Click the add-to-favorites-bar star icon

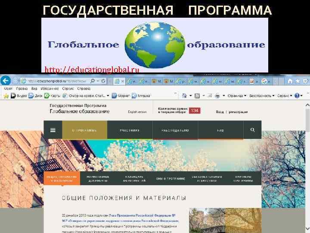click(x=6, y=96)
